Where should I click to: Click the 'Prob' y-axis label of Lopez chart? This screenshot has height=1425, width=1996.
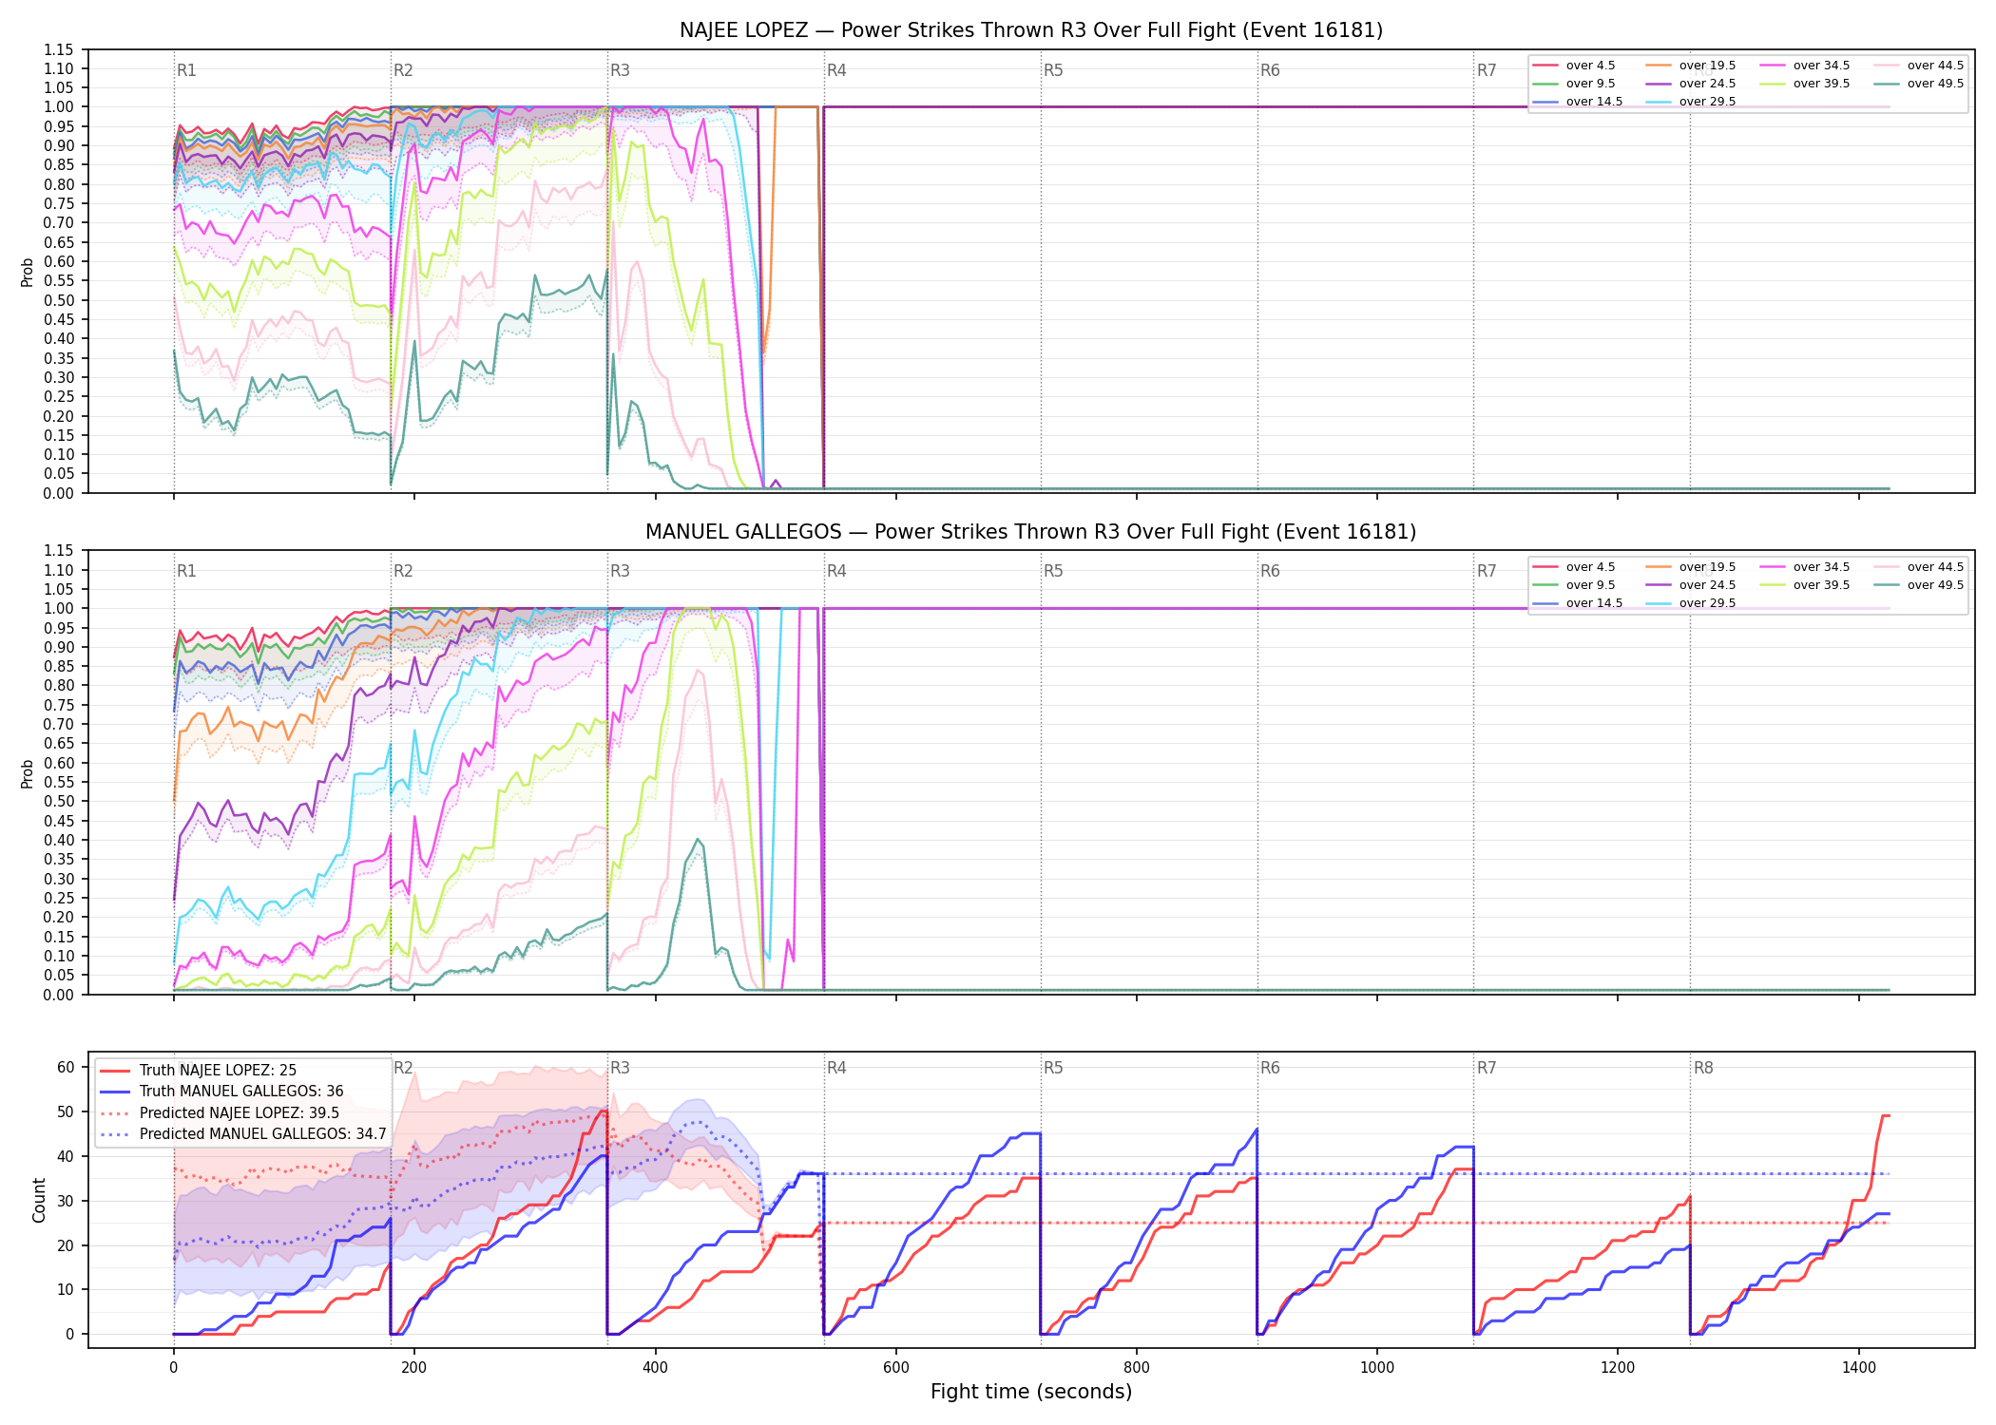(x=28, y=272)
